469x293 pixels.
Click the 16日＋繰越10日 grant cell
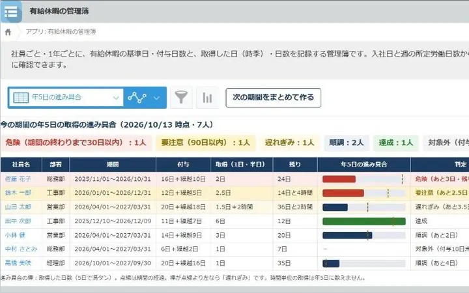[183, 179]
